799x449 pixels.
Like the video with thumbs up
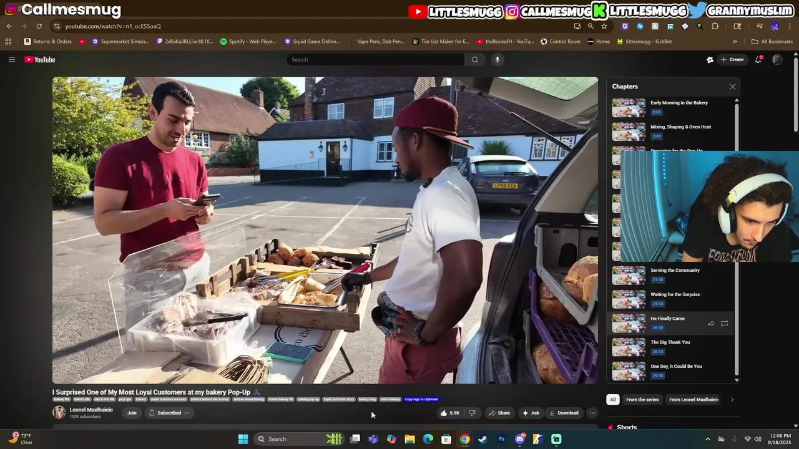pyautogui.click(x=451, y=413)
